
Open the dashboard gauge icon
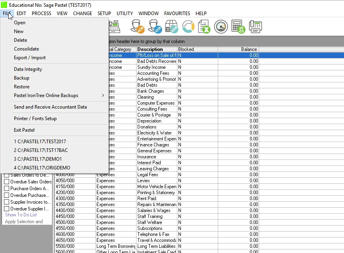point(221,27)
